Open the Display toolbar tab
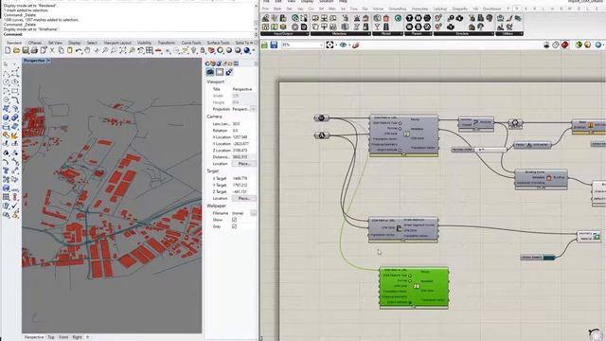The width and height of the screenshot is (606, 341). tap(74, 43)
